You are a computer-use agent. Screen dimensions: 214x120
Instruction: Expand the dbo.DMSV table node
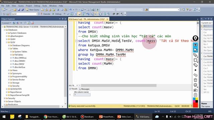[11, 64]
